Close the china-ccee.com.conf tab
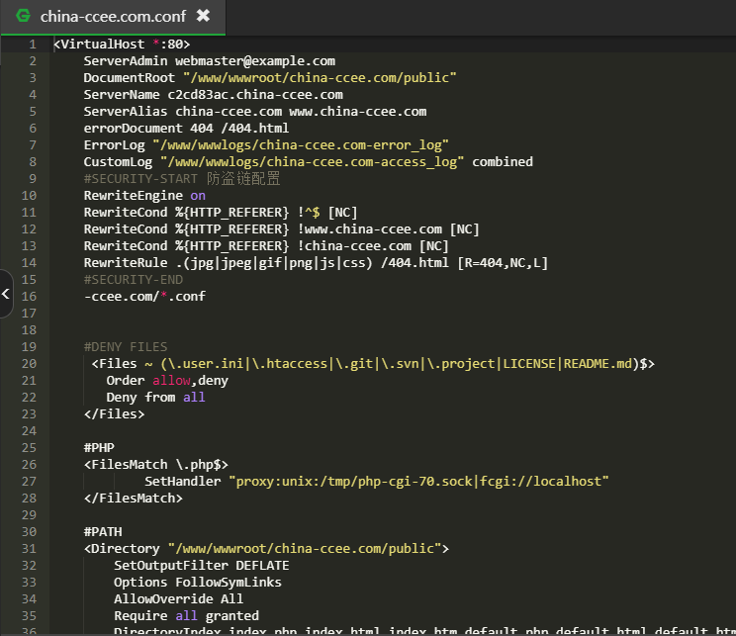 tap(203, 16)
